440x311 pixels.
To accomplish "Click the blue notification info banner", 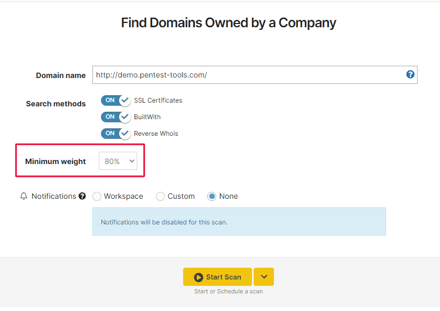I will 239,221.
